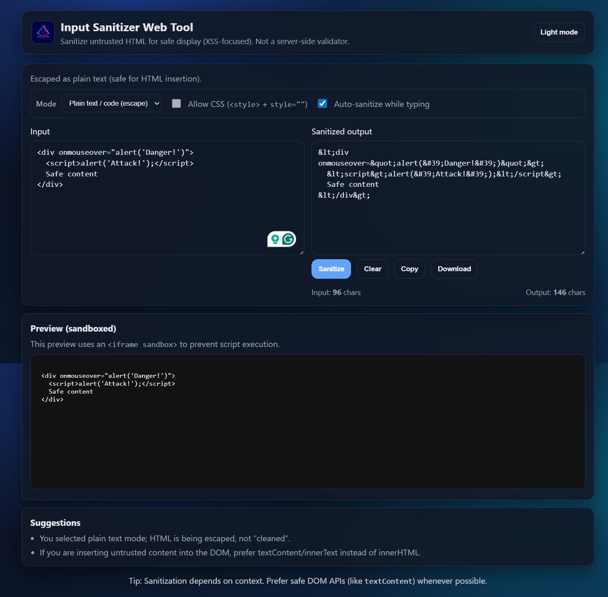608x597 pixels.
Task: Copy the sanitized output
Action: point(409,269)
